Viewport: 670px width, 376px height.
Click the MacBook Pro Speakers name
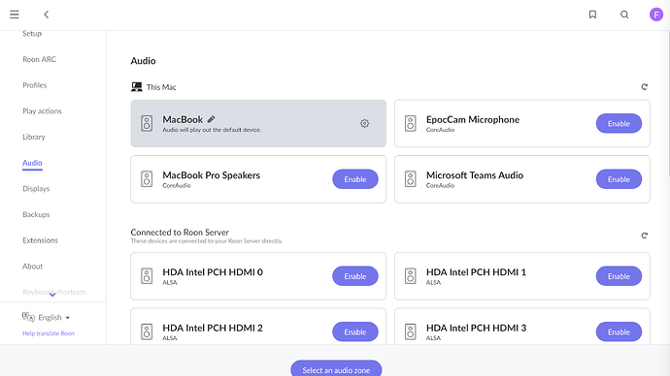211,175
